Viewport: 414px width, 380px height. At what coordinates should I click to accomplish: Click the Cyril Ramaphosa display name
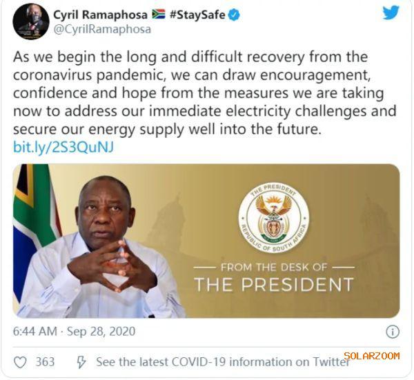tap(101, 14)
